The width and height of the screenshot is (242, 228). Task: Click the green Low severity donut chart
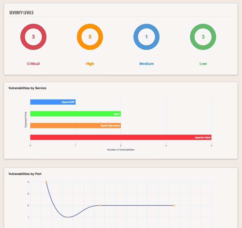(x=203, y=37)
